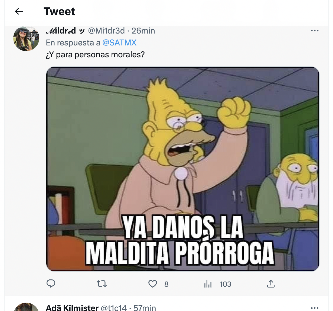
Task: Open the Grandpa Simpson meme image
Action: tap(183, 169)
